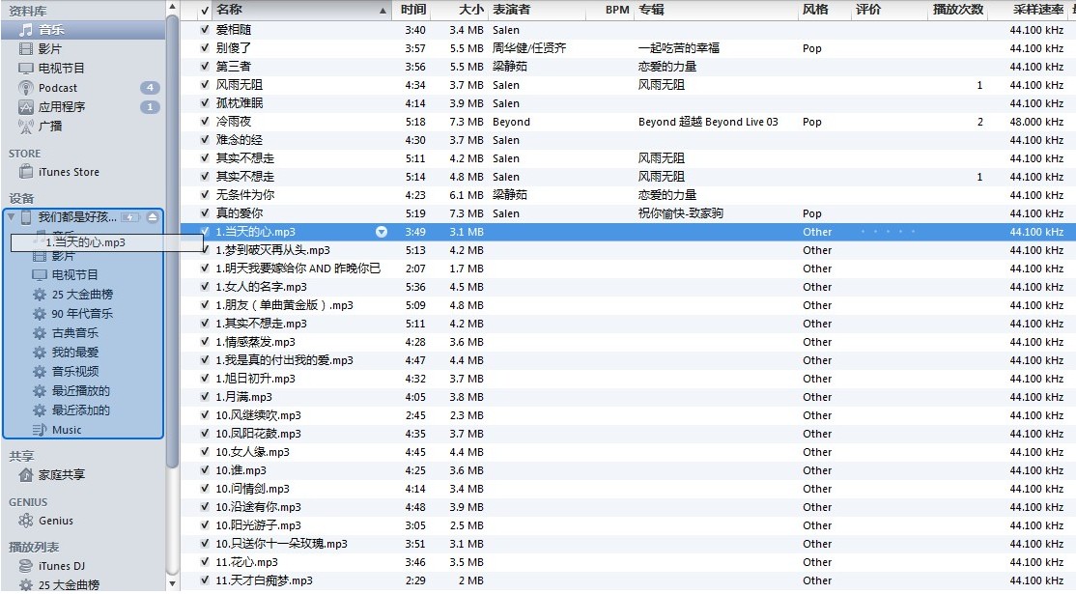Open the iTunes Store bag icon
The image size is (1076, 594).
tap(26, 172)
